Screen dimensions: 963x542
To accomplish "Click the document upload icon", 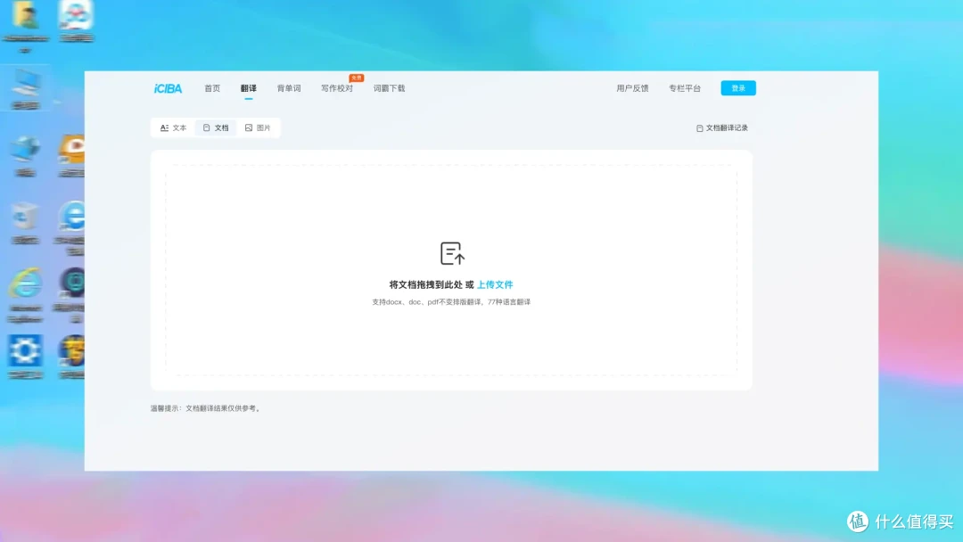I will (452, 253).
